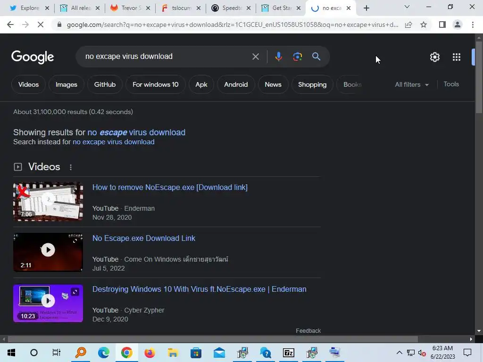Open 'Destroying Windows 10 With Virus' link

click(x=200, y=289)
